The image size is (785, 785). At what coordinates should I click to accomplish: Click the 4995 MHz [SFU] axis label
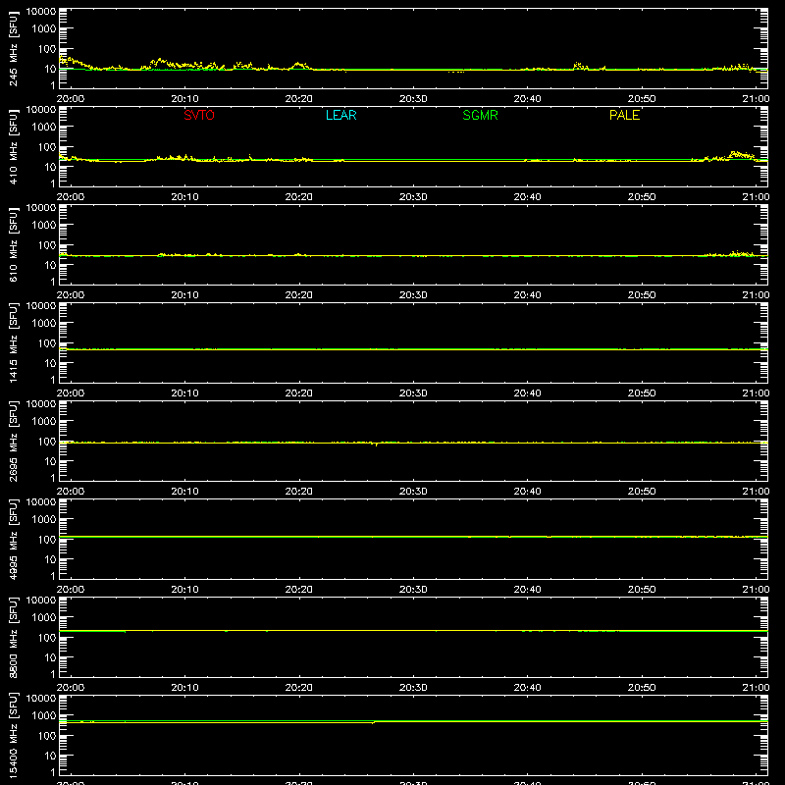click(13, 540)
